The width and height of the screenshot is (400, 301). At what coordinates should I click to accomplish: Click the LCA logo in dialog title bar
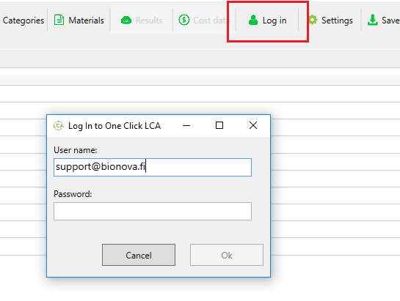coord(59,125)
